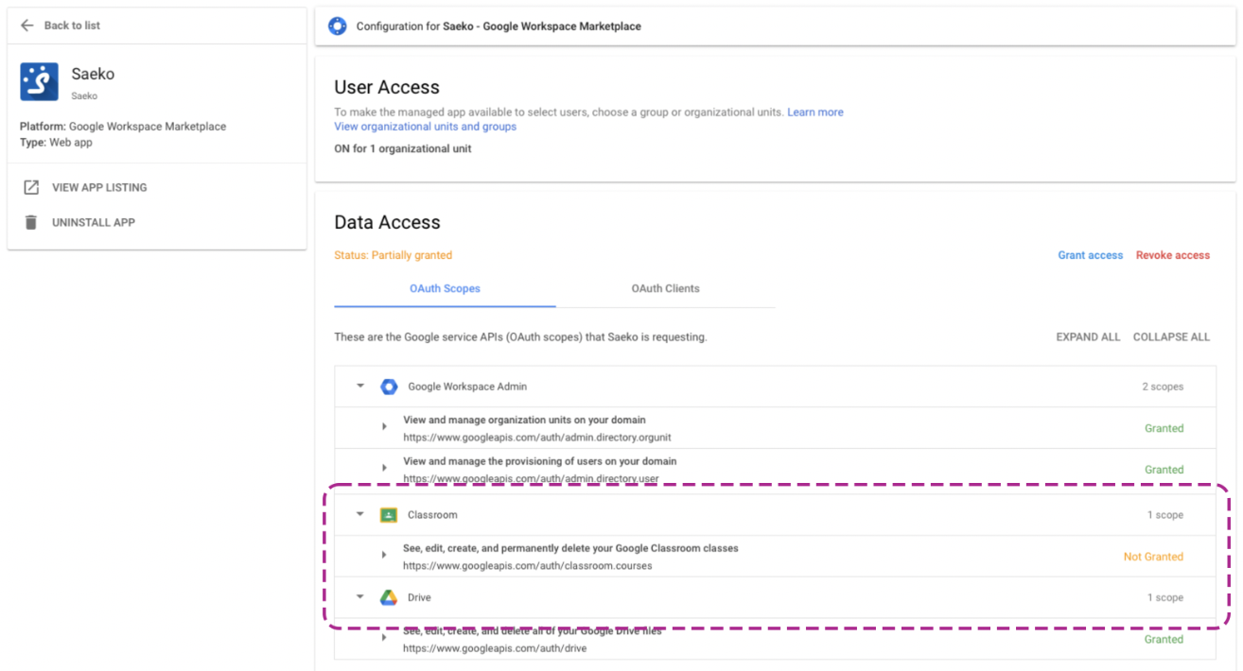Expand the admin.directory.user scope details
The image size is (1243, 671).
pyautogui.click(x=384, y=469)
